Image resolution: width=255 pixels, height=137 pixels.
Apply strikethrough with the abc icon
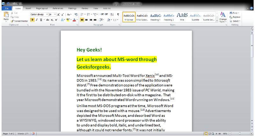(47, 20)
